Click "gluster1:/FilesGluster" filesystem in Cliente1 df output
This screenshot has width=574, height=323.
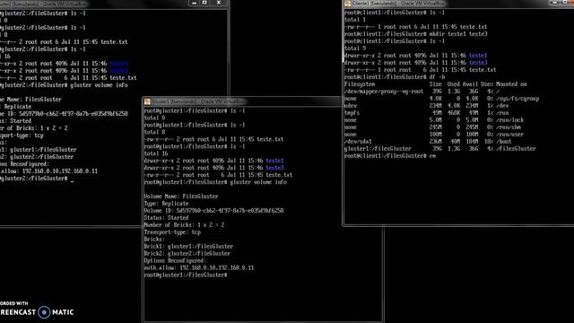(378, 149)
